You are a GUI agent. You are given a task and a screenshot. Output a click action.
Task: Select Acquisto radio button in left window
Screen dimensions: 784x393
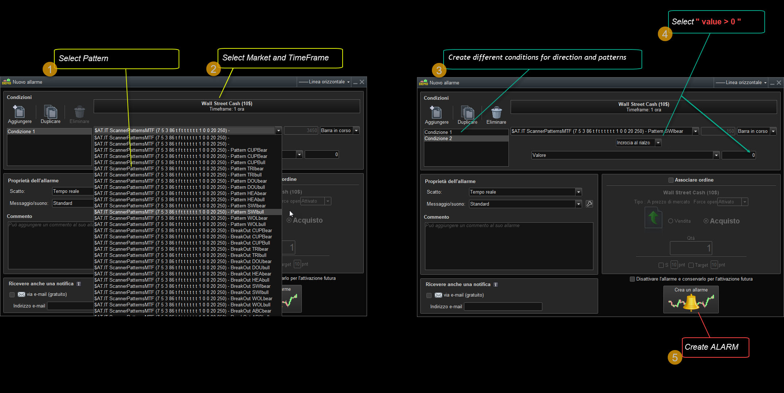coord(289,220)
